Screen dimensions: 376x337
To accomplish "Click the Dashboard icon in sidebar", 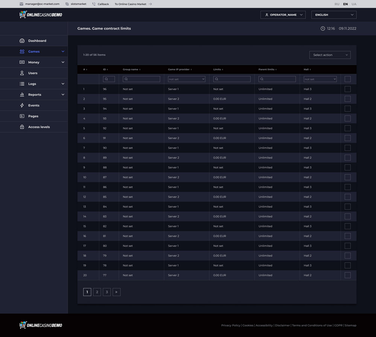I will (x=22, y=41).
